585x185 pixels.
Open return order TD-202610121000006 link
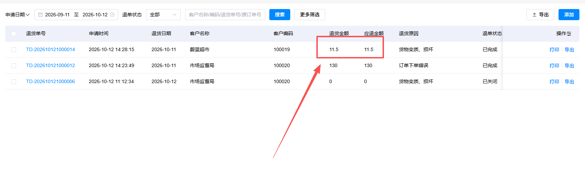[51, 81]
